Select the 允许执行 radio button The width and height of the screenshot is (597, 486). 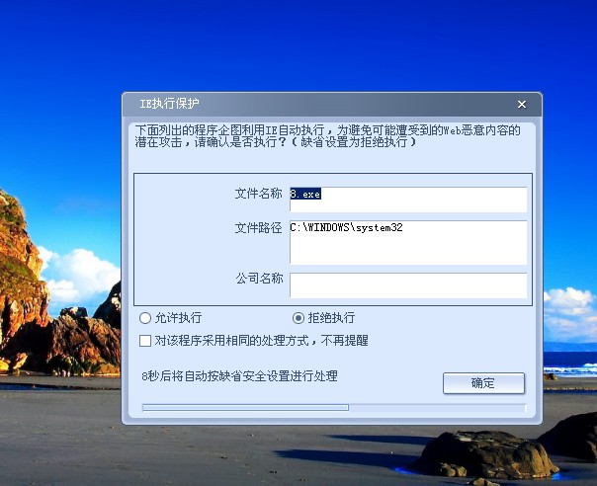[x=145, y=318]
